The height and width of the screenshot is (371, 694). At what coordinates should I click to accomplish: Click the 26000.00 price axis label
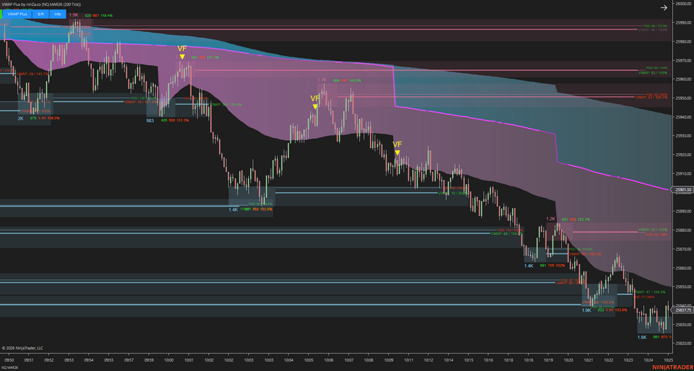coord(684,3)
